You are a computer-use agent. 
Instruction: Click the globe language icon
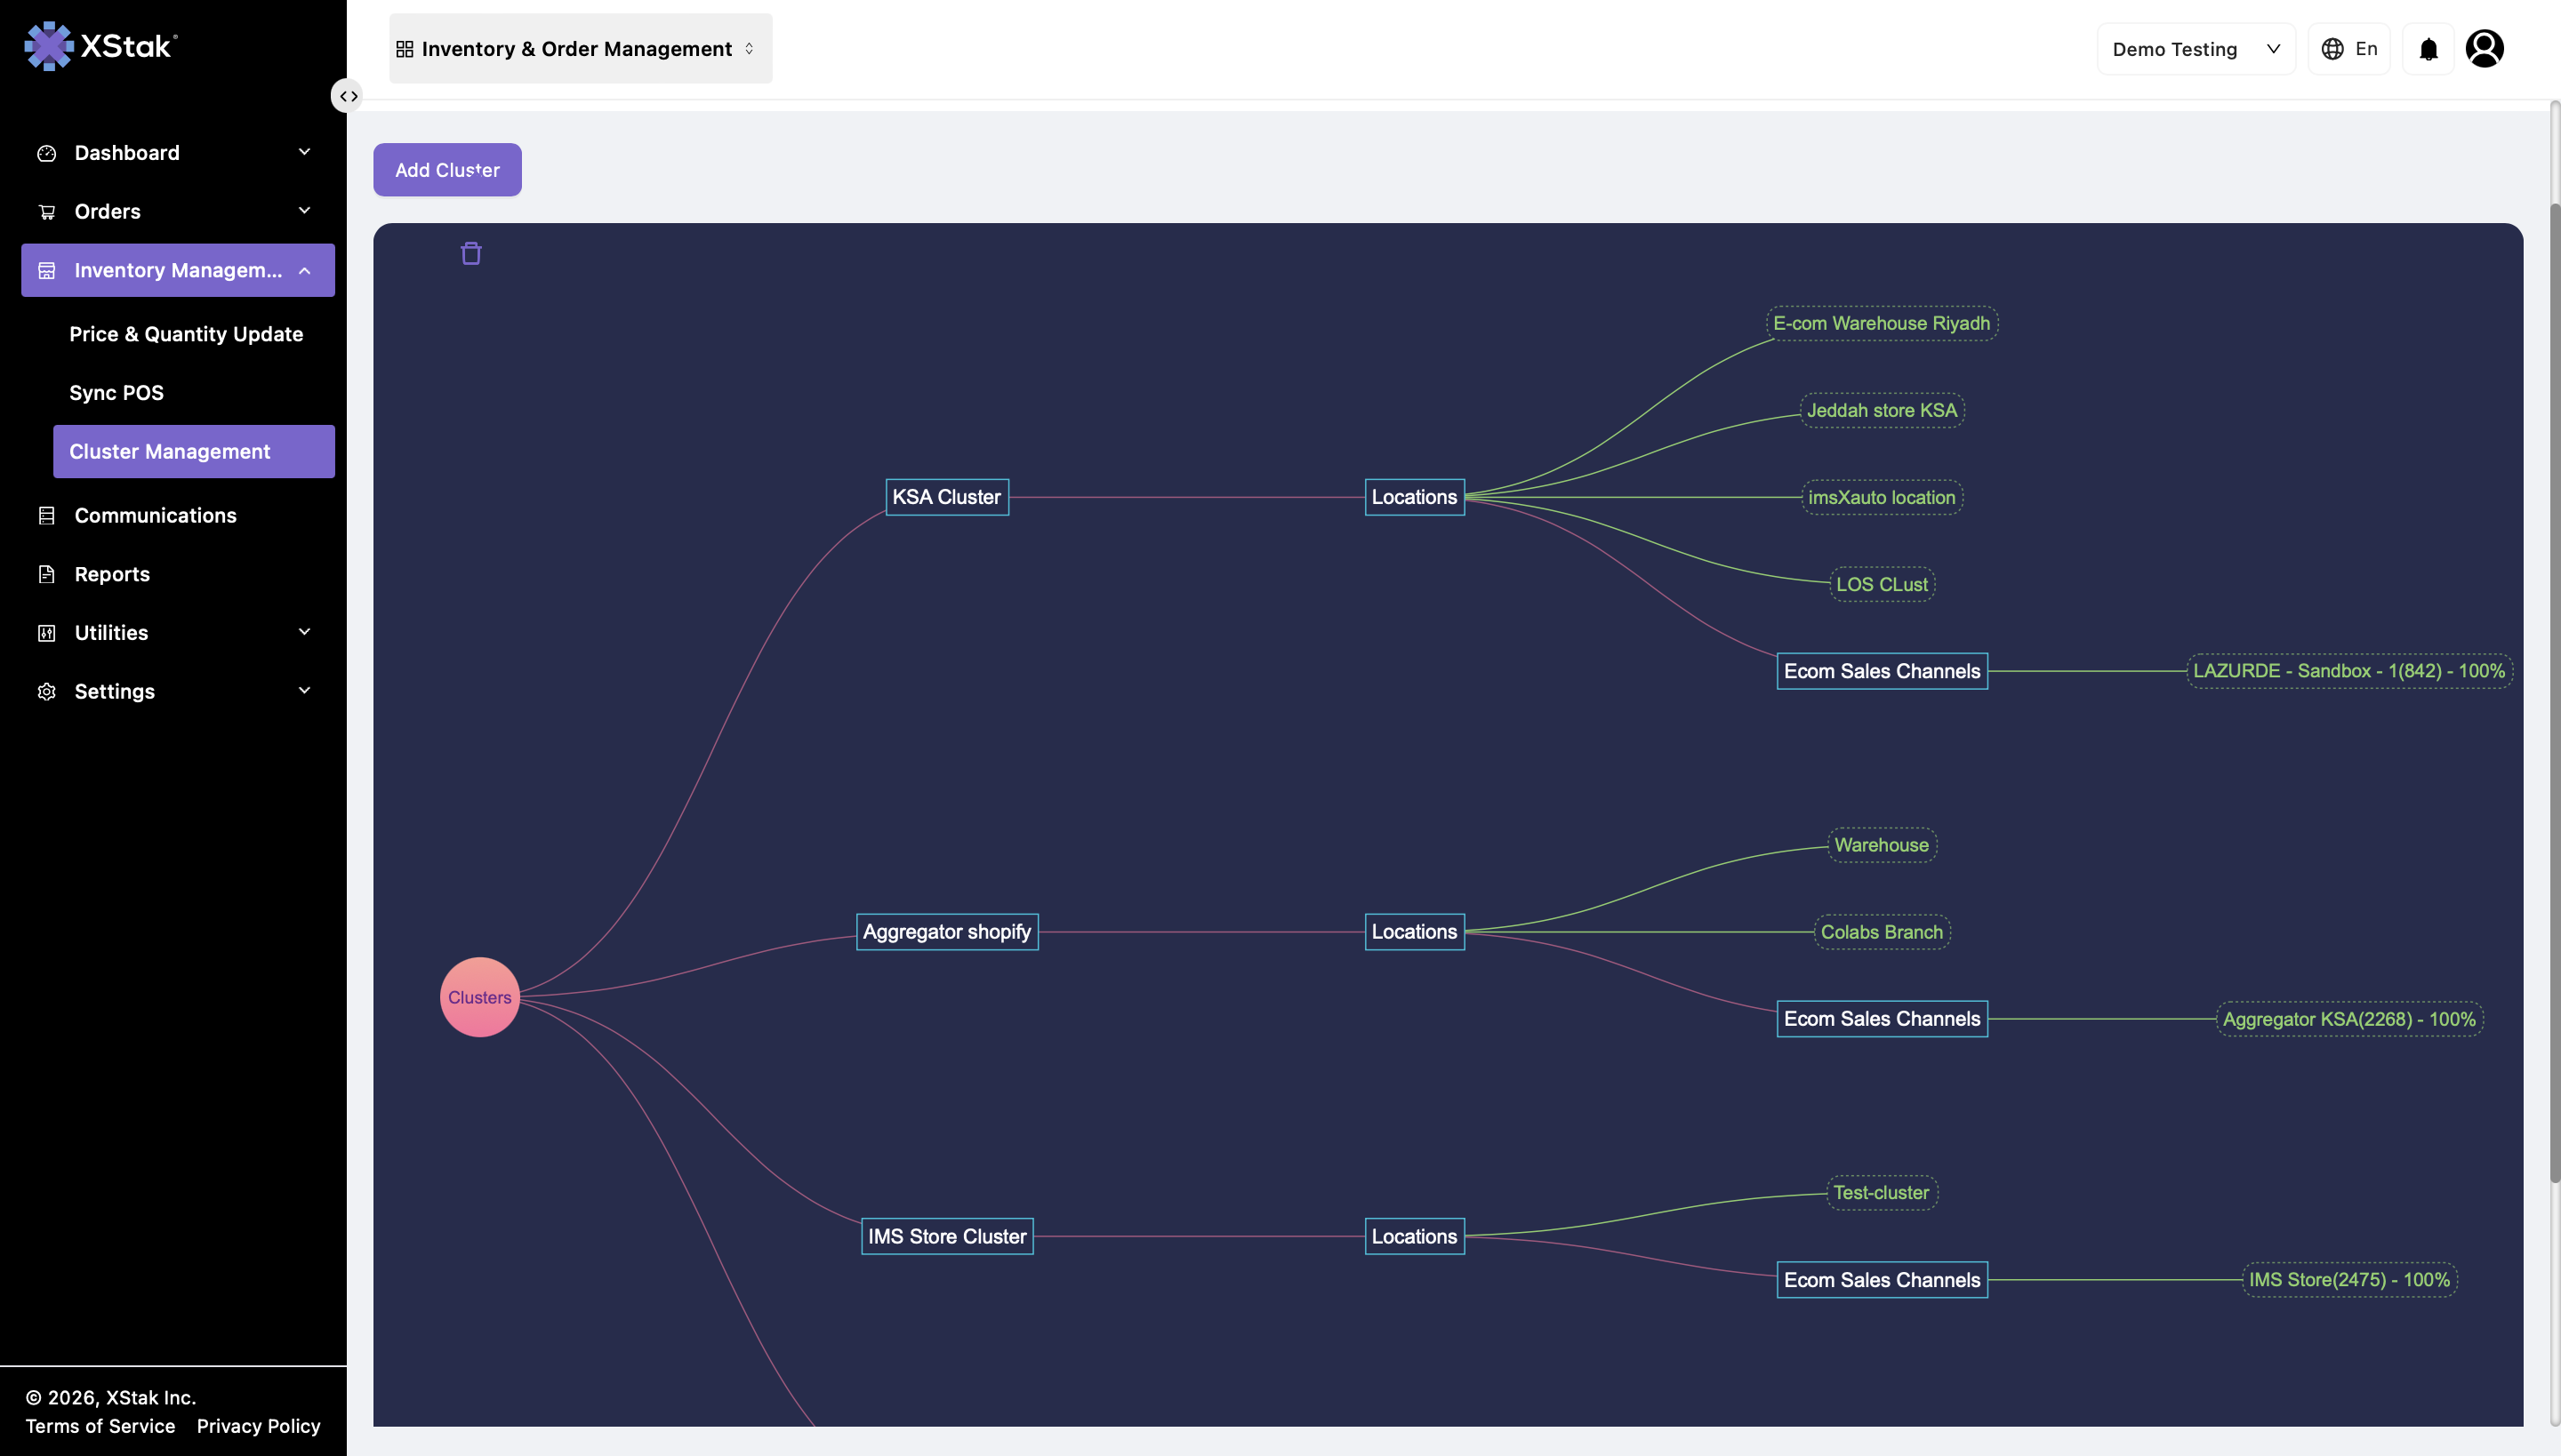pos(2332,49)
